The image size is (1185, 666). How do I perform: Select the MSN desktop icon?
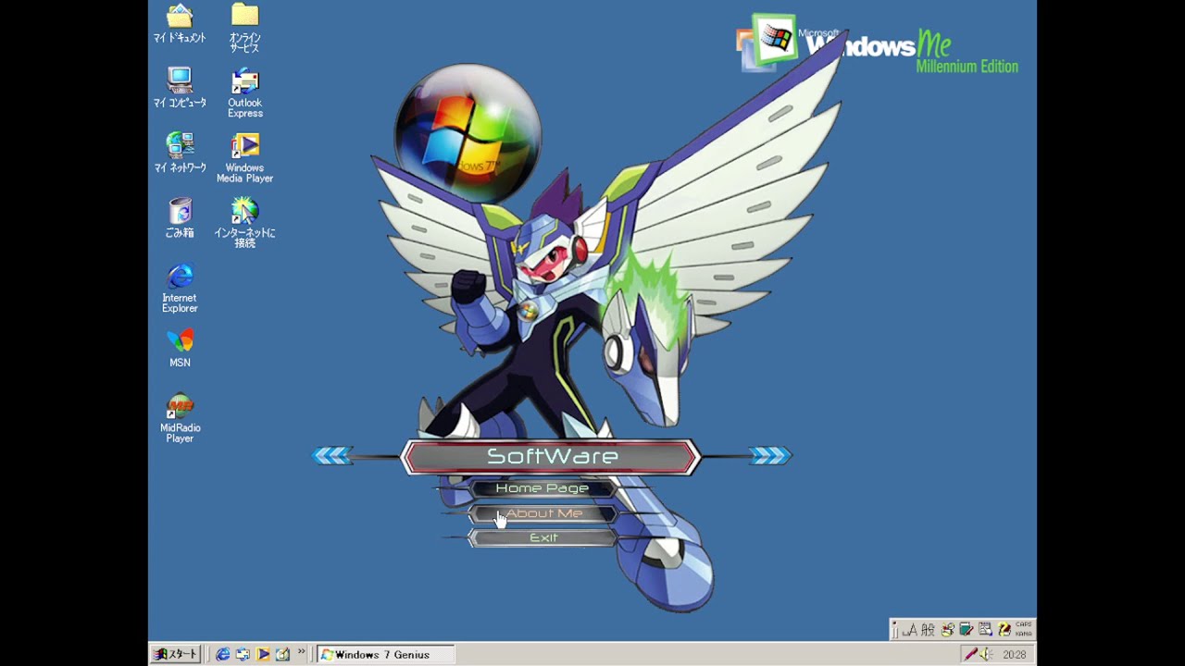click(x=180, y=349)
